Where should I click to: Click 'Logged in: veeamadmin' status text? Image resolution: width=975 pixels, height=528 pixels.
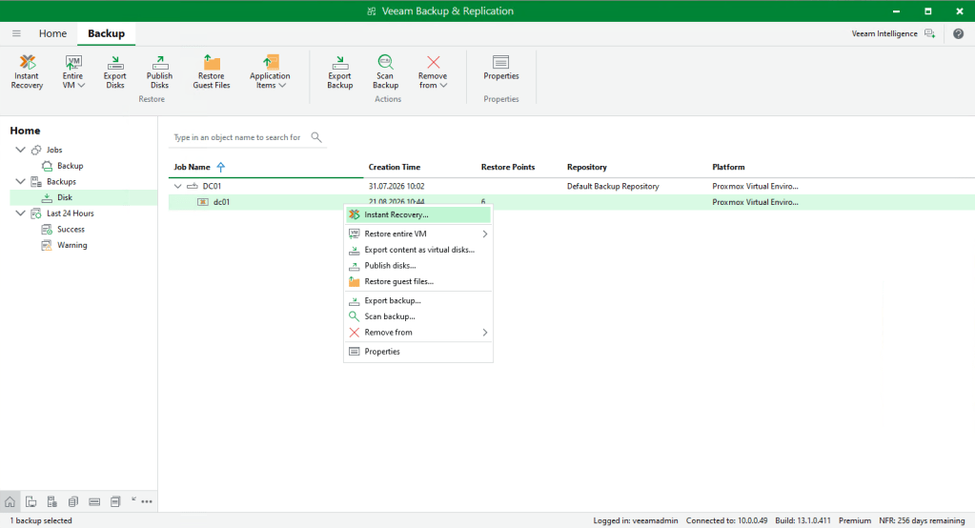point(636,520)
